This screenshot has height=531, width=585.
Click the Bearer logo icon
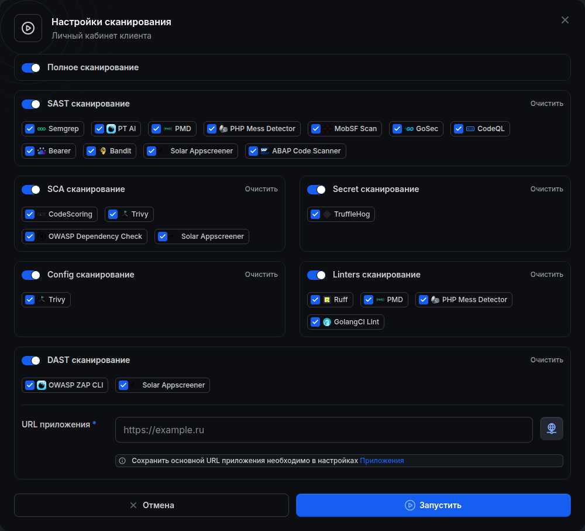tap(42, 151)
